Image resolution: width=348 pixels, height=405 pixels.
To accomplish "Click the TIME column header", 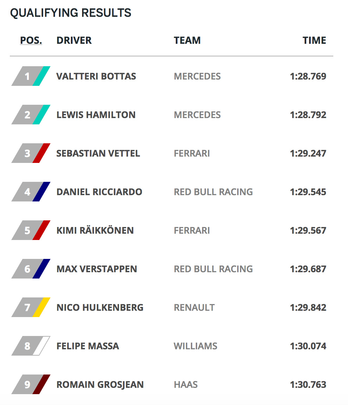I will click(314, 40).
